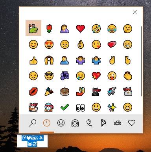Pick the selfie arm emoji

(81, 92)
